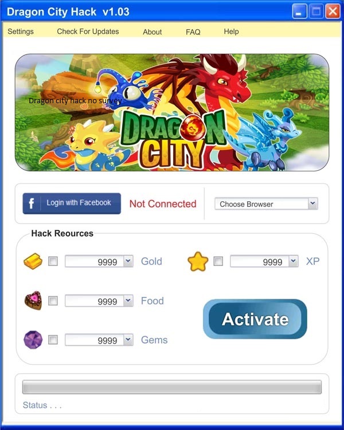Expand the Gold amount dropdown arrow

click(x=128, y=261)
